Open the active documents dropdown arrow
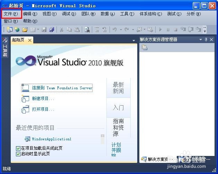This screenshot has height=174, width=218. click(x=134, y=41)
